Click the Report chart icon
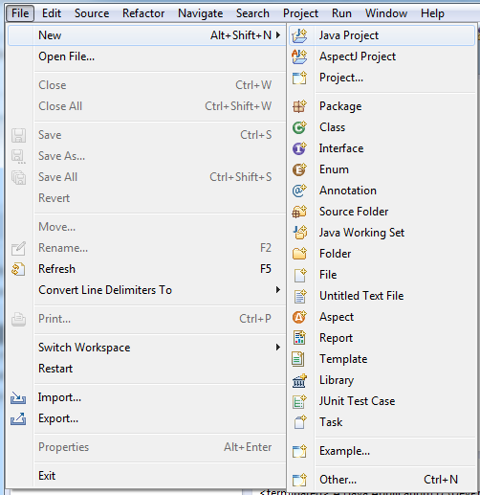 299,338
